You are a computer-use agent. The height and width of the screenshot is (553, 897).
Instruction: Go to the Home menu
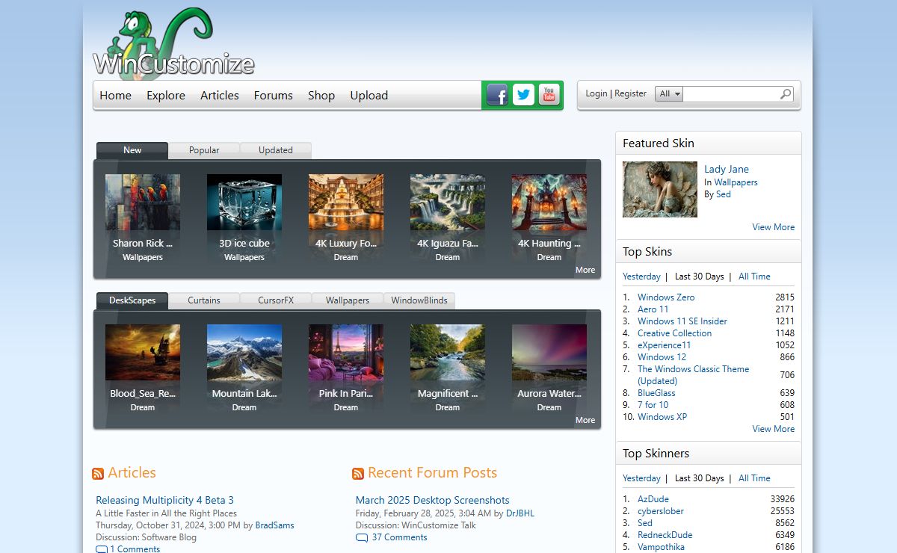[x=115, y=96]
